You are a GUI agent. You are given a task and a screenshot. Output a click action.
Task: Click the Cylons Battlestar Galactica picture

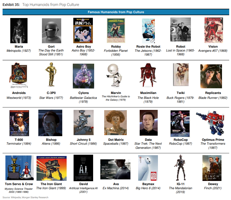pos(83,76)
